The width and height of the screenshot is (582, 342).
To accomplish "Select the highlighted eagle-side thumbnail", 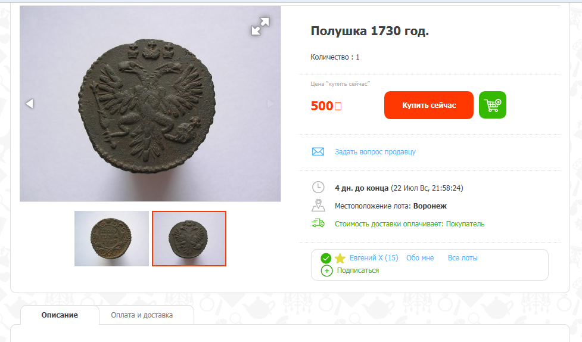I will click(x=189, y=238).
